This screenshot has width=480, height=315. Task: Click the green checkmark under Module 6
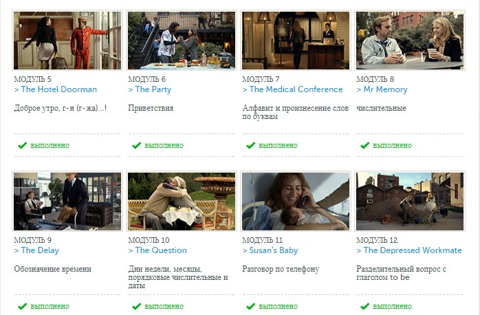(137, 145)
